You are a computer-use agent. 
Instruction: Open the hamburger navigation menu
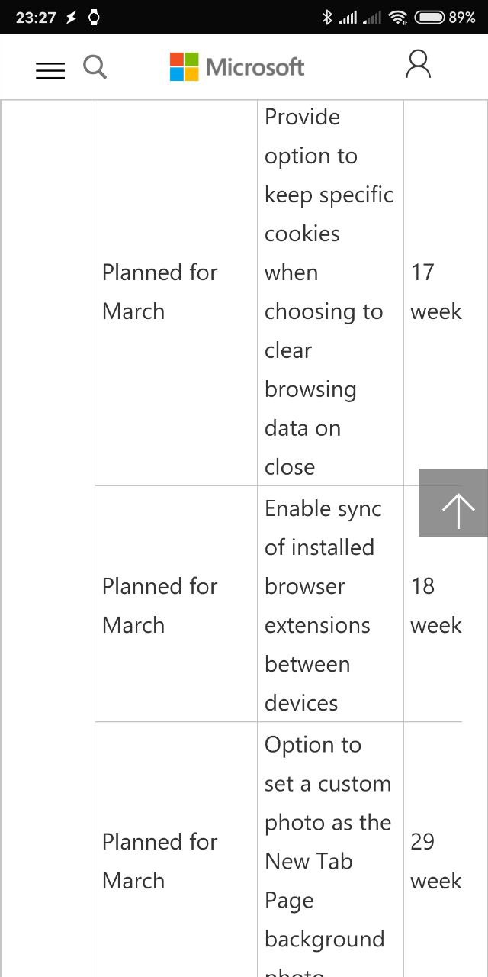click(50, 70)
